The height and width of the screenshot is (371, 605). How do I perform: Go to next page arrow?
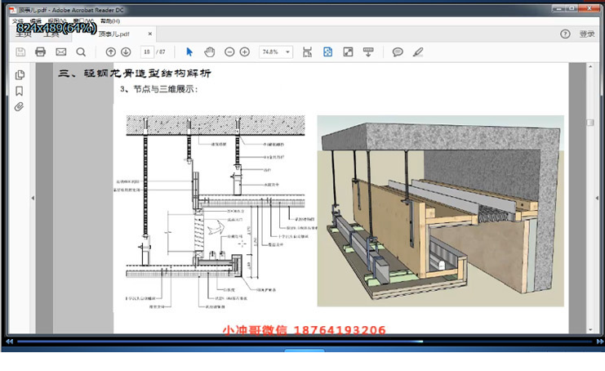pos(126,51)
